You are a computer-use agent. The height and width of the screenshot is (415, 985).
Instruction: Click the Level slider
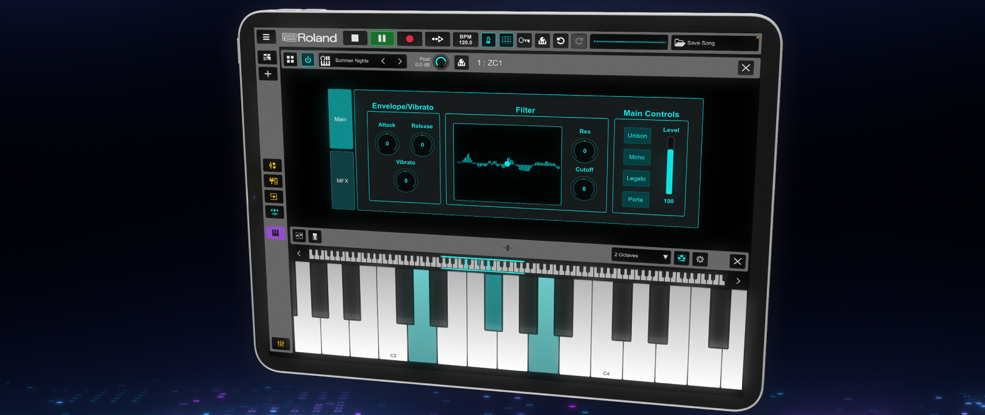click(x=669, y=166)
